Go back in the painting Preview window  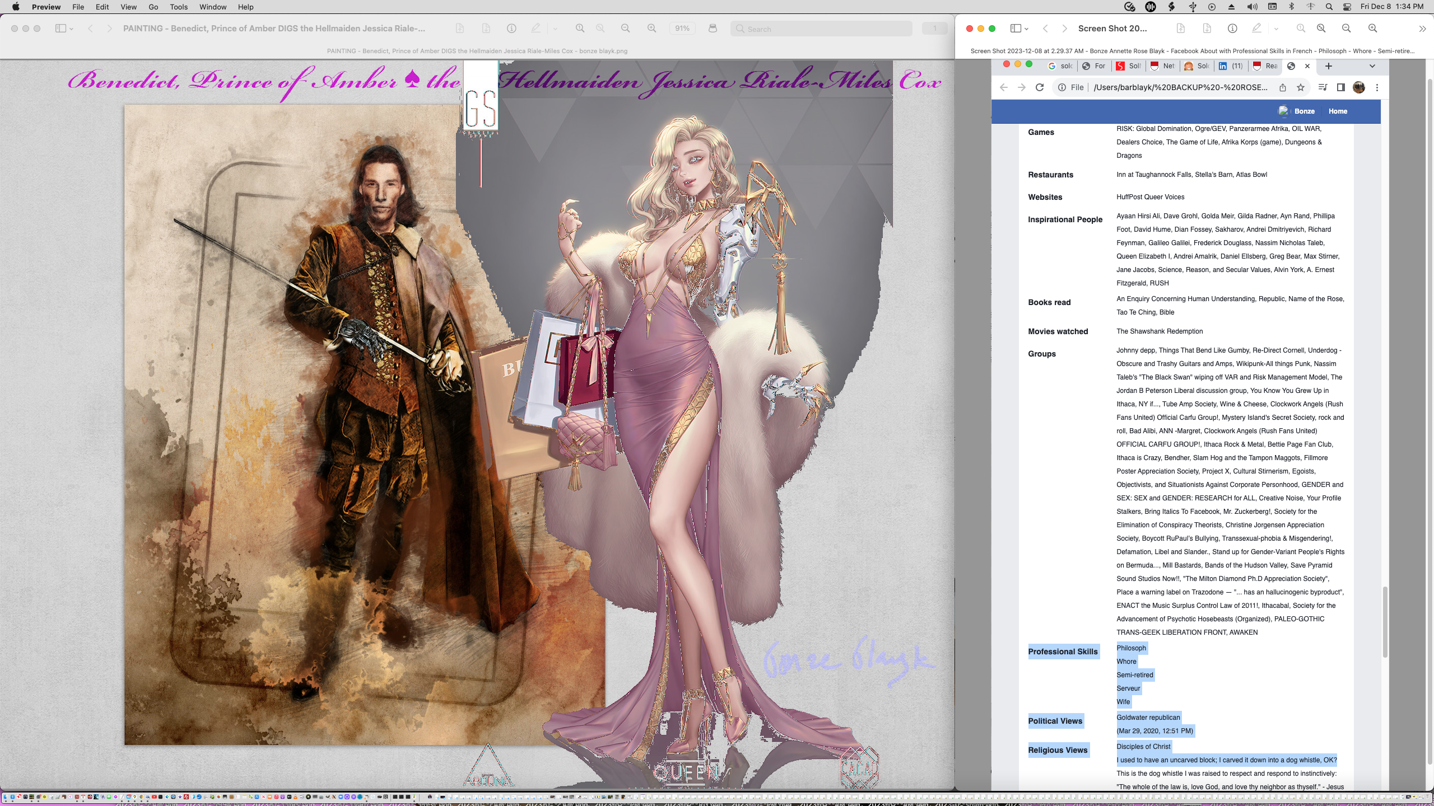point(90,29)
